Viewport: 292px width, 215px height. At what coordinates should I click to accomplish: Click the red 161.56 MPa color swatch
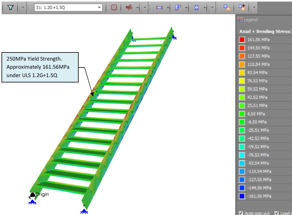[242, 39]
